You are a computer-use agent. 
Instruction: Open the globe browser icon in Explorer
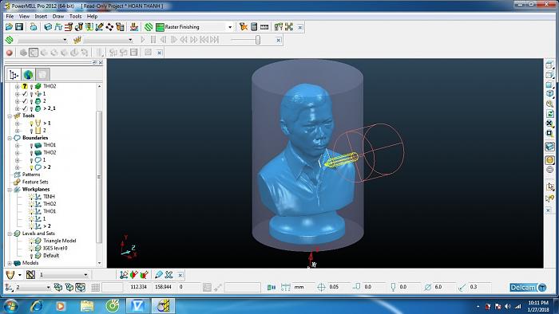[28, 75]
